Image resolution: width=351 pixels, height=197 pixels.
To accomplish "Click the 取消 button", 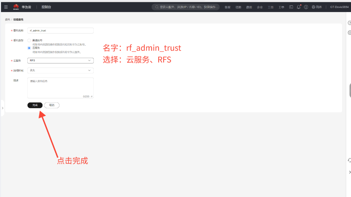I will click(x=51, y=105).
